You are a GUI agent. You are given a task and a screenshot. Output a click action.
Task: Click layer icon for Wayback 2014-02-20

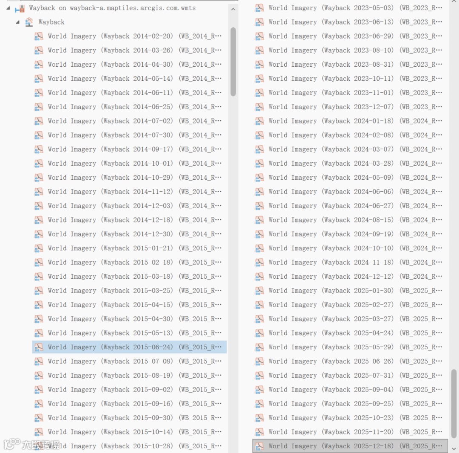pyautogui.click(x=39, y=36)
